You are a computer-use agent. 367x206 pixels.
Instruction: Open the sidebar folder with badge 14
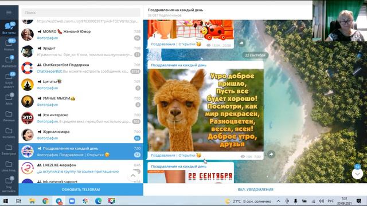9,80
